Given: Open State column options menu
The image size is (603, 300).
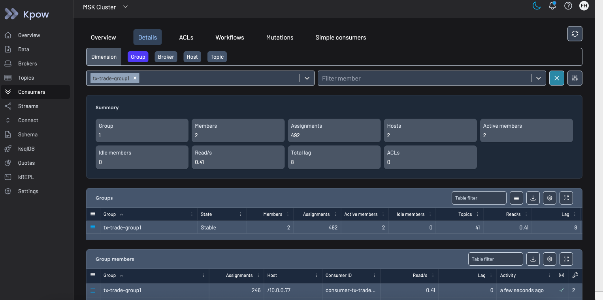Looking at the screenshot, I should tap(240, 214).
